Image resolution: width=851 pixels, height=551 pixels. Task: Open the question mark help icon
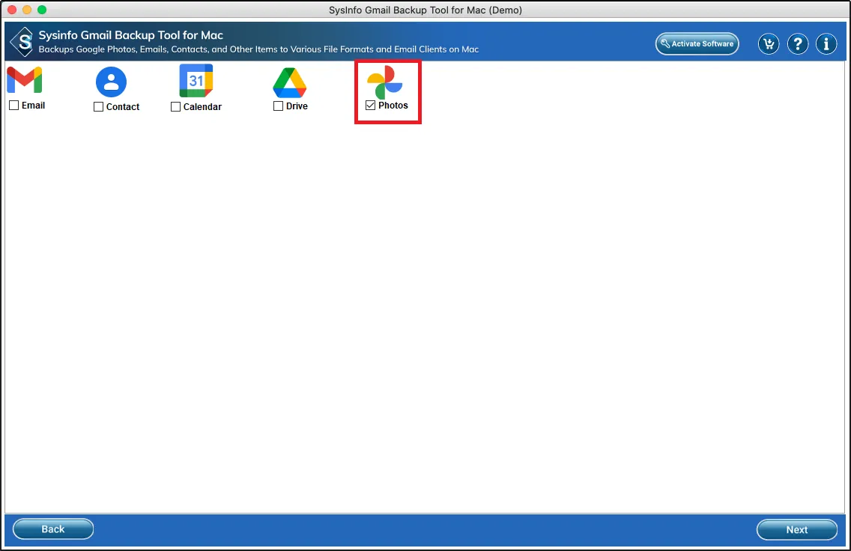(797, 44)
